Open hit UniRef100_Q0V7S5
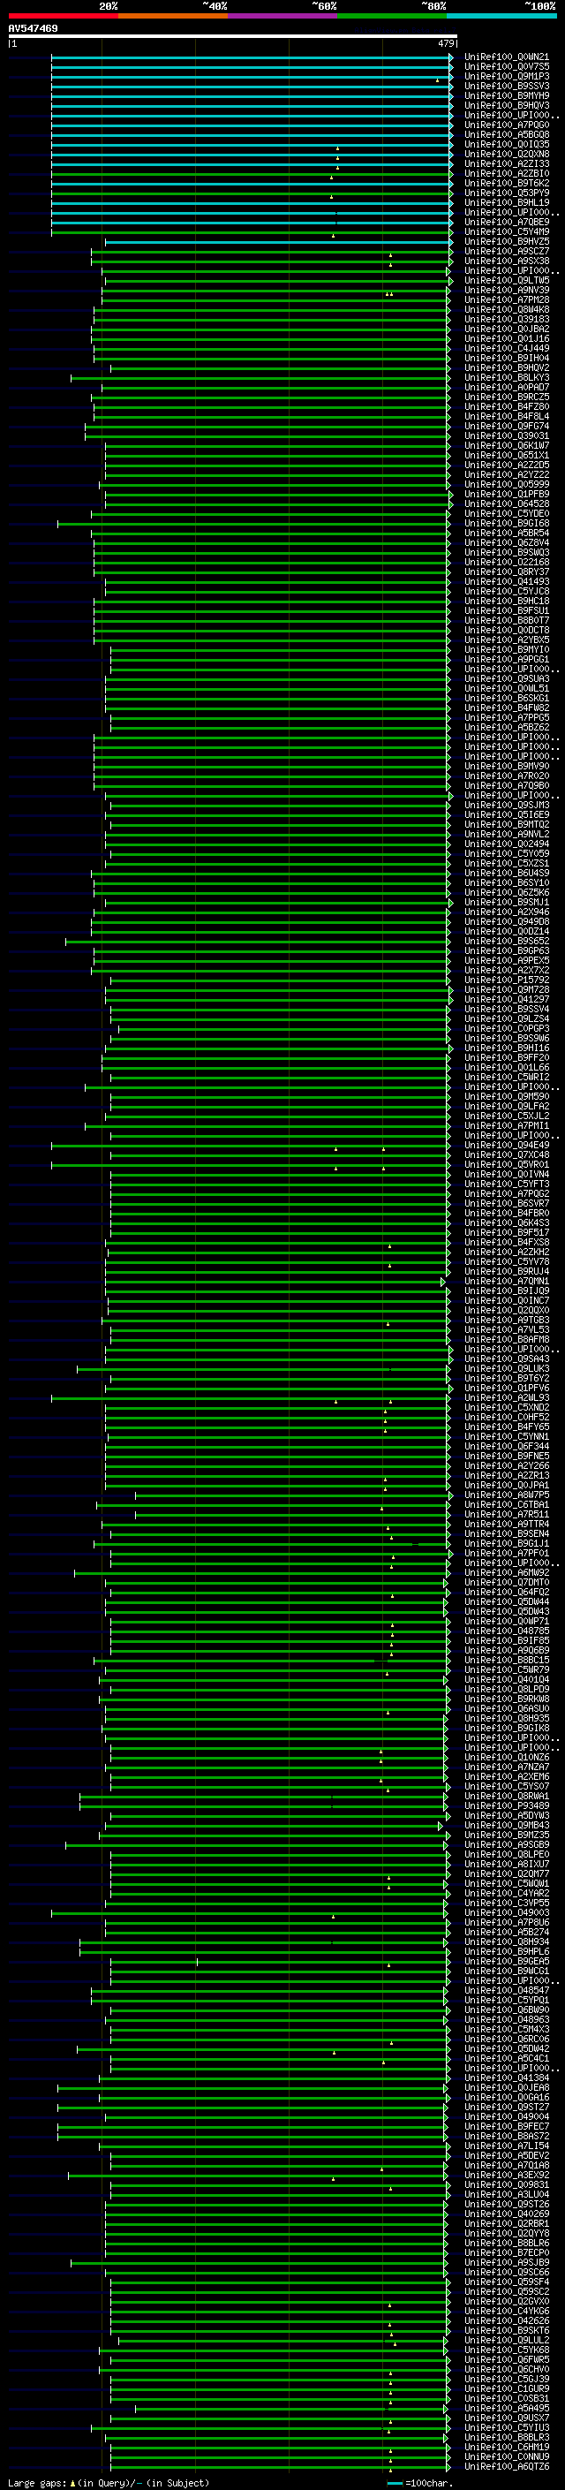The height and width of the screenshot is (2490, 565). coord(506,67)
